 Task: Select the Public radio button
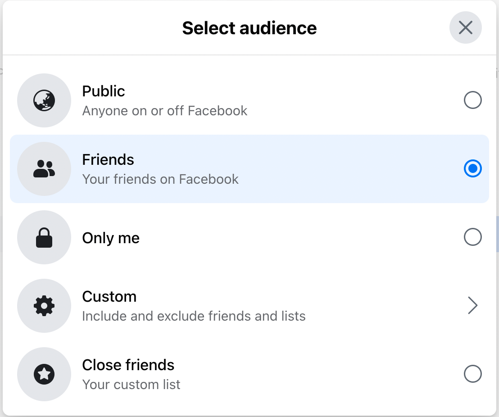(473, 100)
